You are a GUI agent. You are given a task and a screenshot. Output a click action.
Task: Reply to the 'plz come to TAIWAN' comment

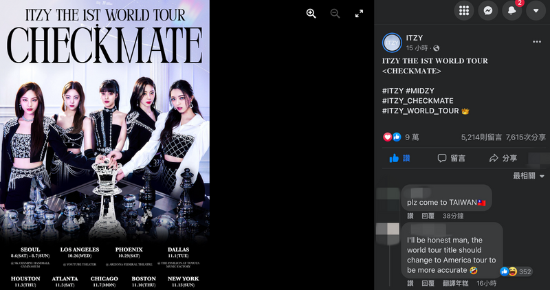tap(428, 216)
